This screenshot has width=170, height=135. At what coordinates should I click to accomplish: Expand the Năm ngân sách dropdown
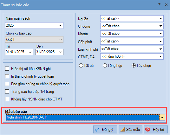pyautogui.click(x=60, y=26)
